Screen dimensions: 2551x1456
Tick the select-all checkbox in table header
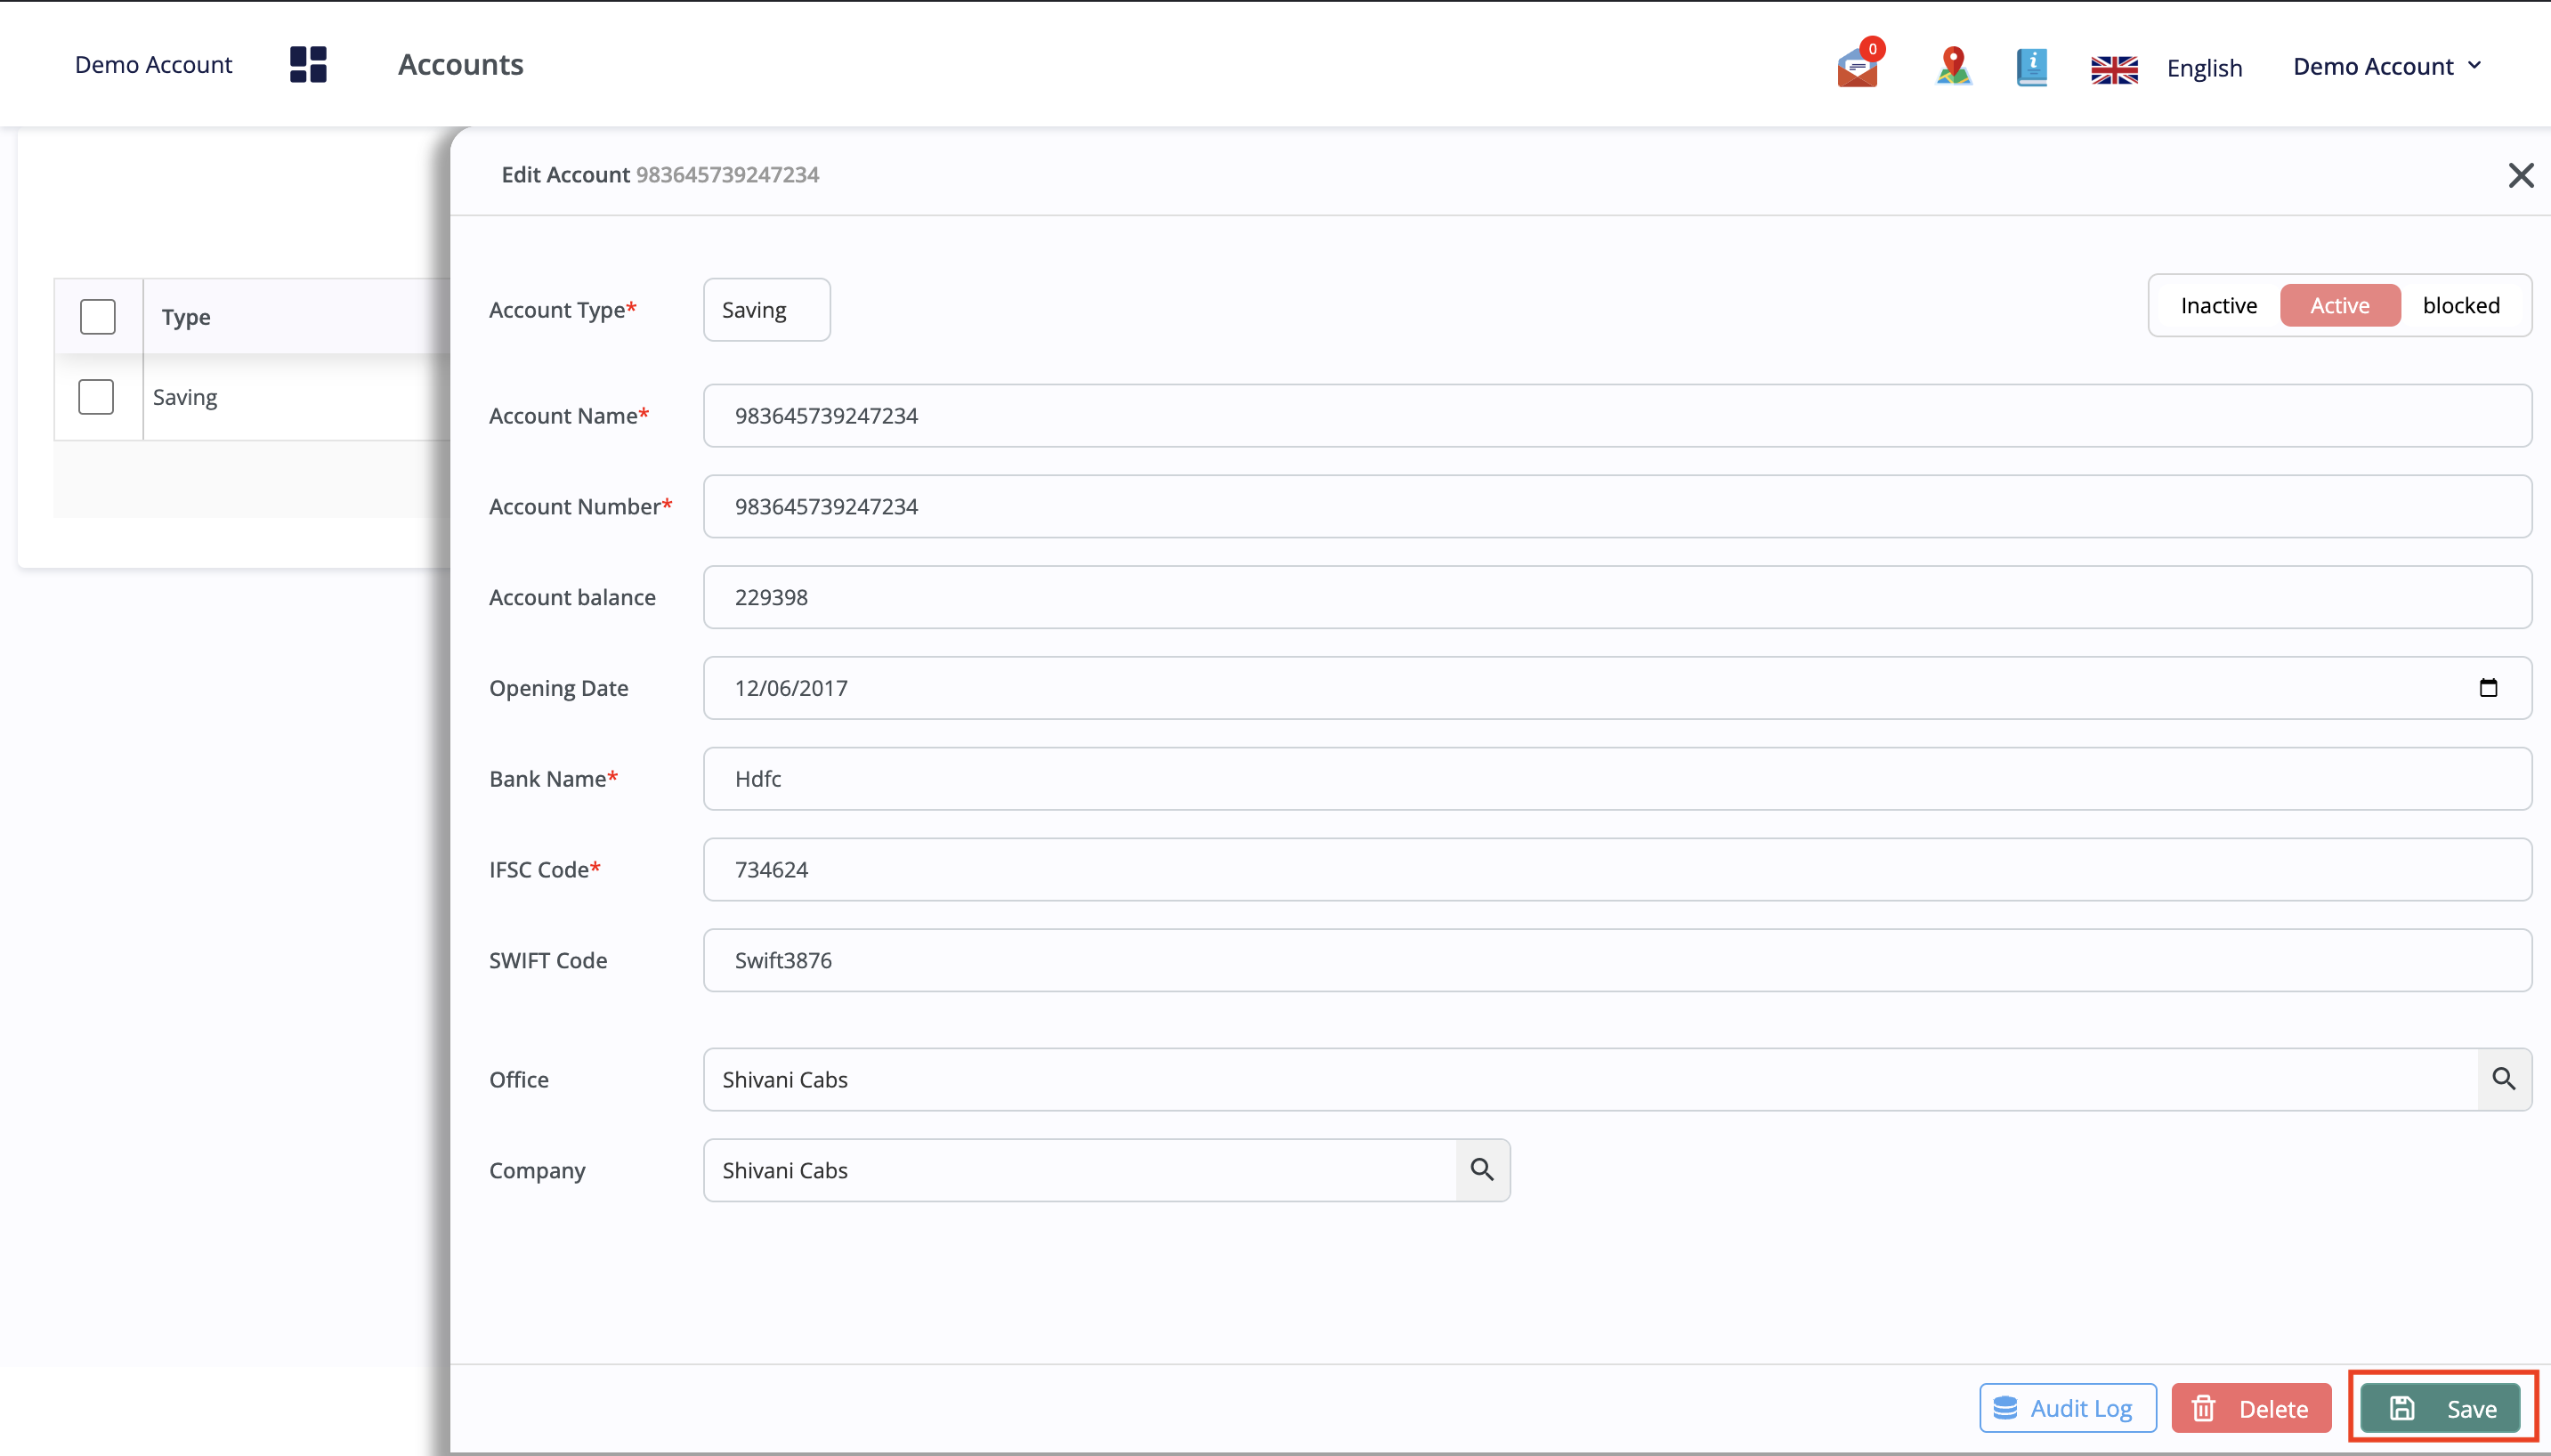pyautogui.click(x=98, y=317)
